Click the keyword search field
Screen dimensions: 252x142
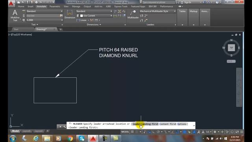[159, 2]
